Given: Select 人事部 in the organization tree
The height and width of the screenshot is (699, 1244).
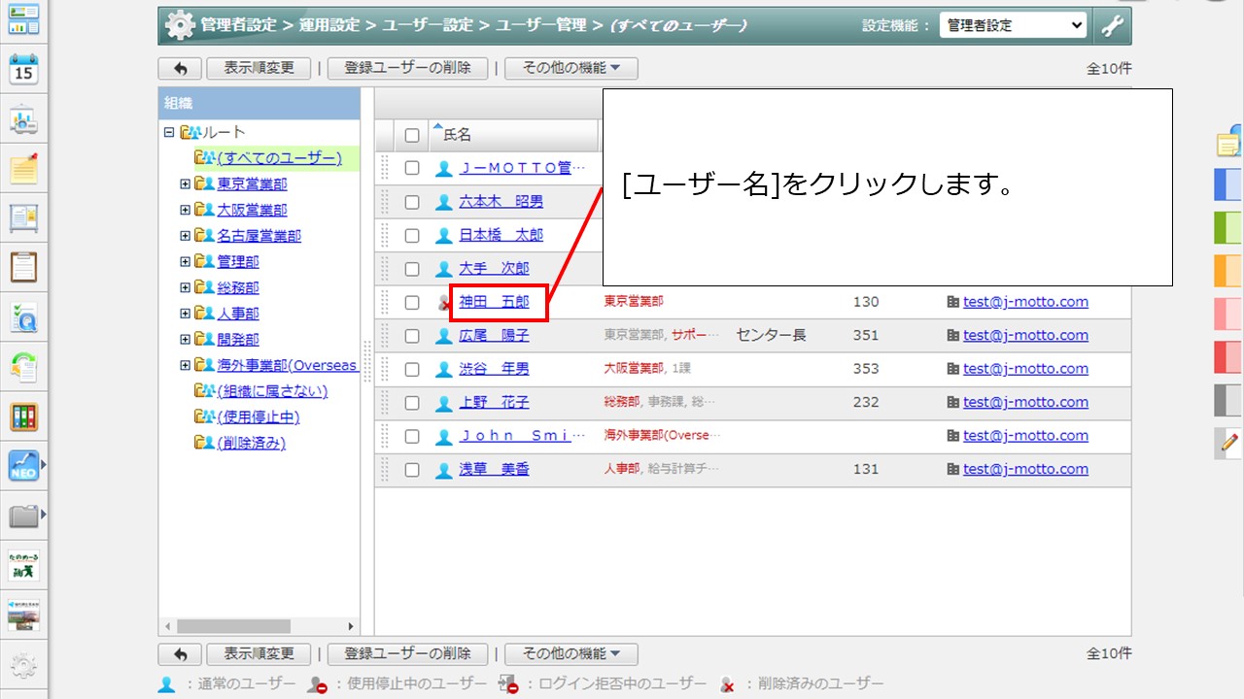Looking at the screenshot, I should click(x=238, y=314).
